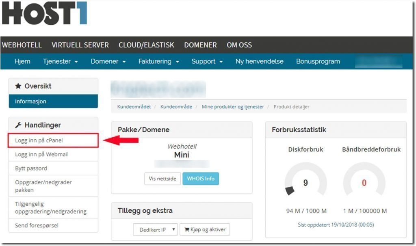The width and height of the screenshot is (416, 246).
Task: Click the Pakke/Domene panel heading
Action: tap(143, 129)
